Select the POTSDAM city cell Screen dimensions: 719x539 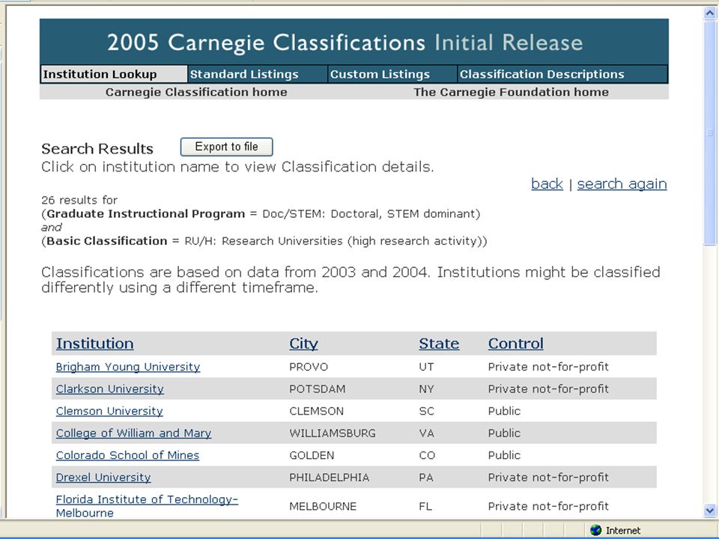point(318,389)
